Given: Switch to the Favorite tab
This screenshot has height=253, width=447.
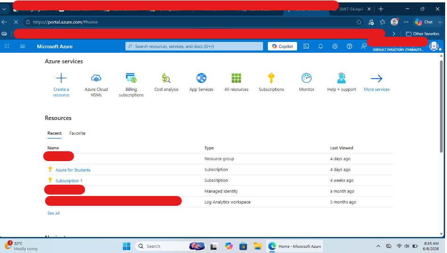Looking at the screenshot, I should 77,133.
